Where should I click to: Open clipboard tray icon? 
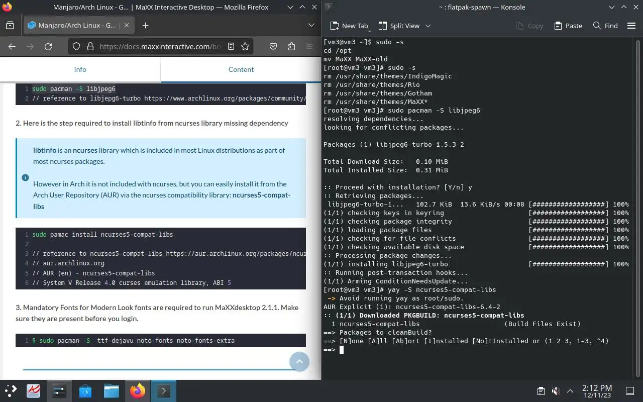(541, 391)
